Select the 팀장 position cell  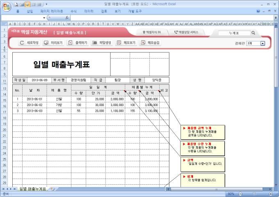click(118, 80)
